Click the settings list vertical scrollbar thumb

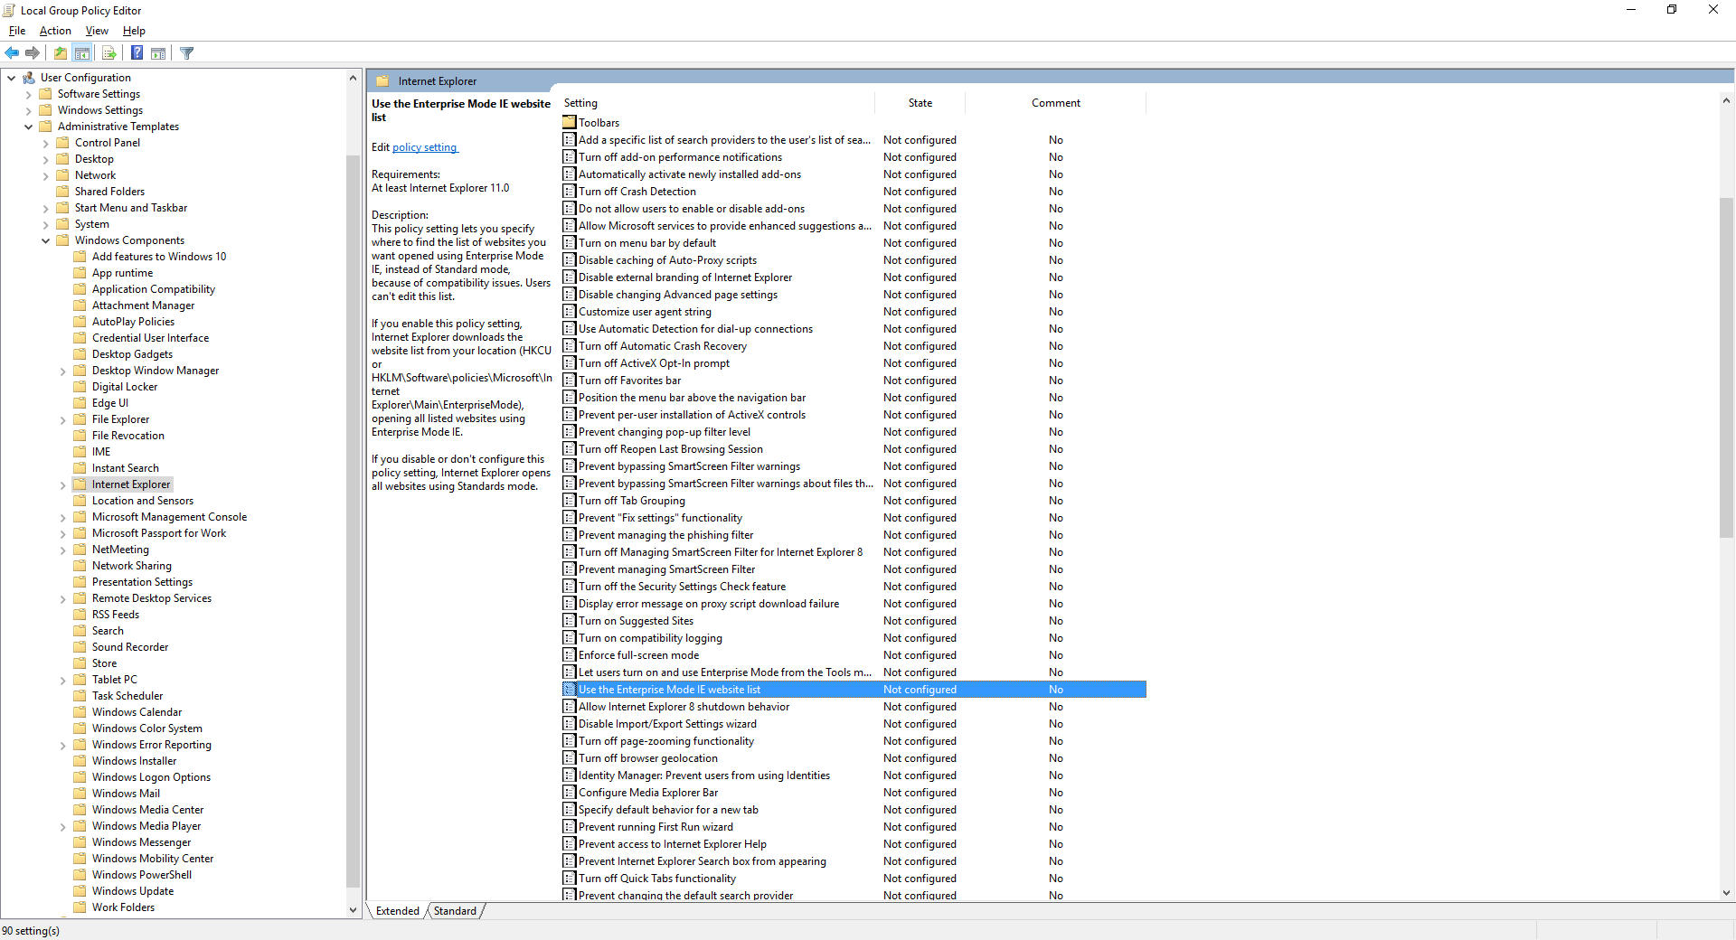[x=1726, y=368]
